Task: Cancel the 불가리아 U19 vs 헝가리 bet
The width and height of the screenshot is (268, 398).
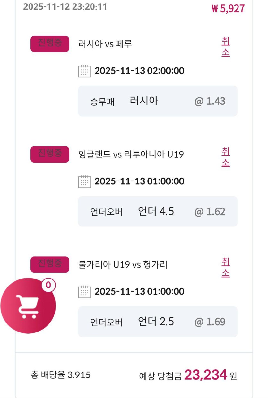Action: point(226,268)
